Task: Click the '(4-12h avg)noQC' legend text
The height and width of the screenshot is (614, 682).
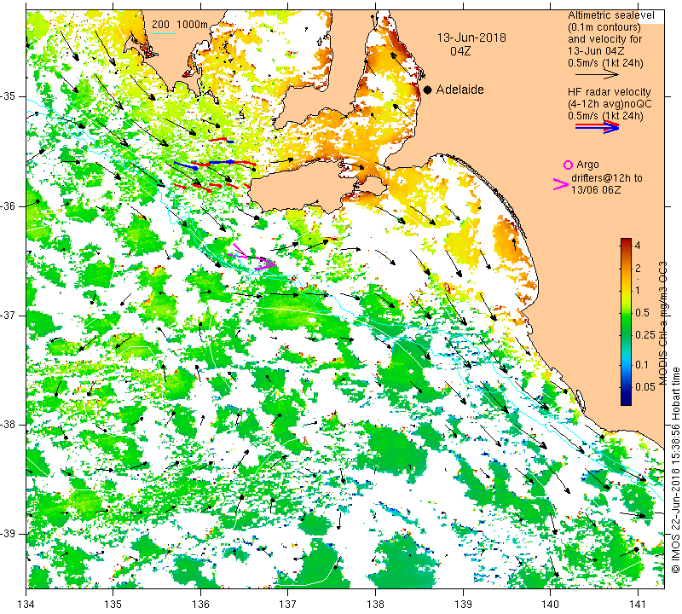Action: (x=610, y=104)
